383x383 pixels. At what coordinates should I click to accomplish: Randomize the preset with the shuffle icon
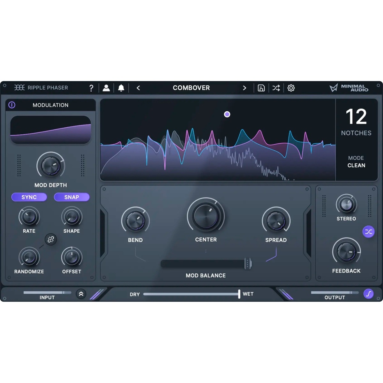click(x=276, y=88)
